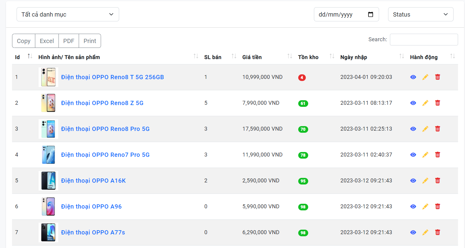Click the Copy export button
This screenshot has width=465, height=248.
tap(24, 41)
